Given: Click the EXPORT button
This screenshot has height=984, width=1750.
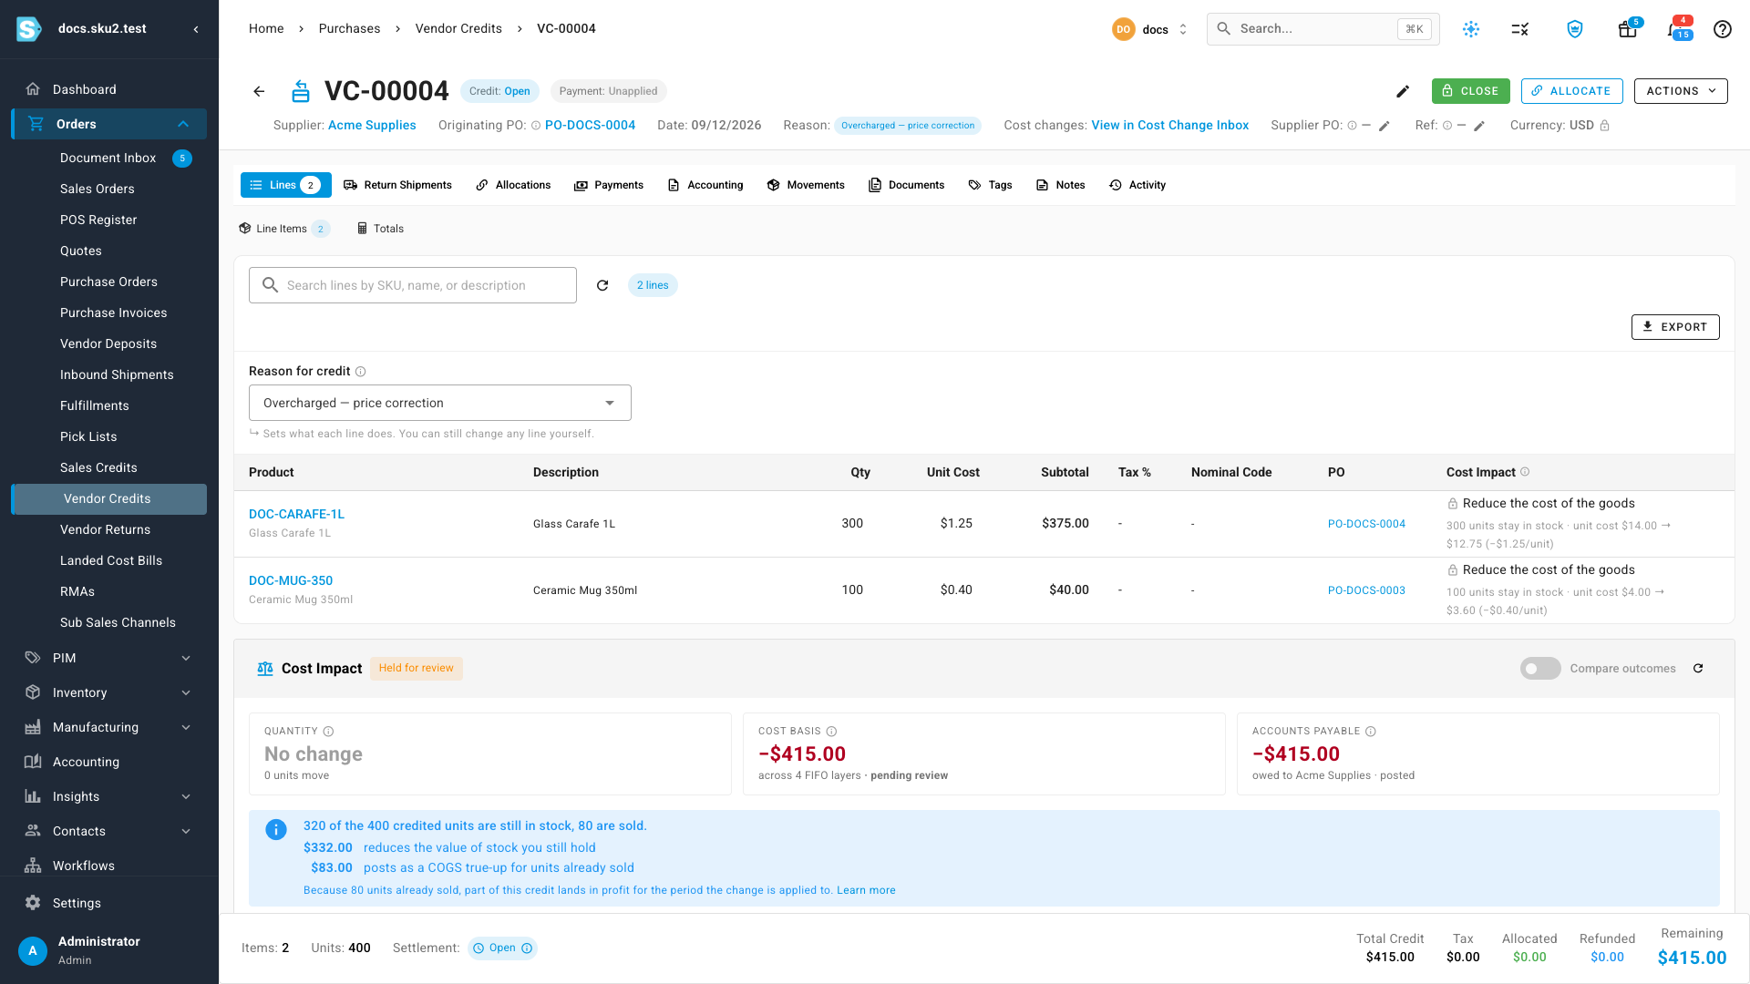Looking at the screenshot, I should (1675, 327).
